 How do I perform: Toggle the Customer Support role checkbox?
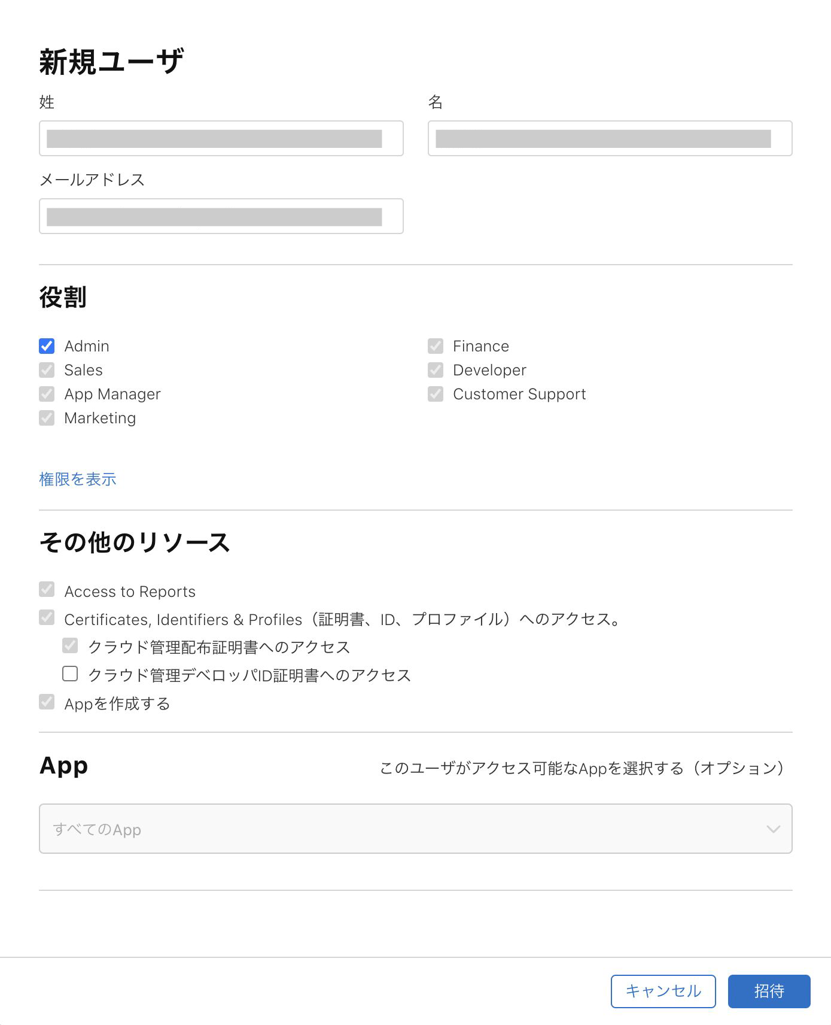click(436, 394)
